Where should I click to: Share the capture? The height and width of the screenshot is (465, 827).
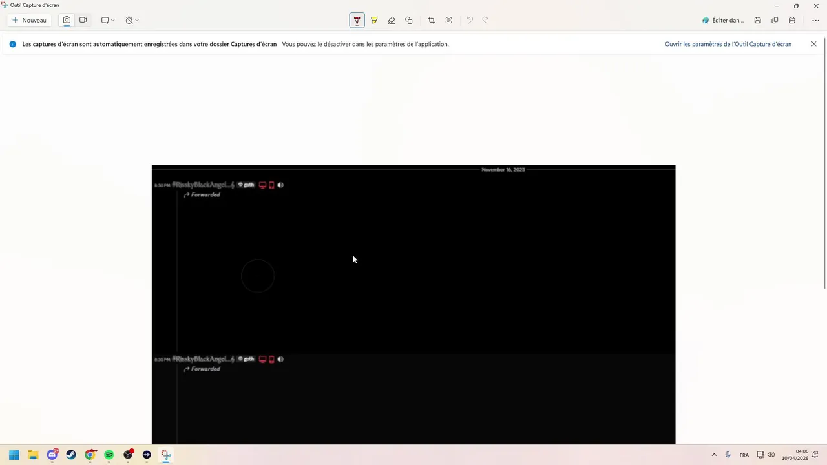(792, 20)
